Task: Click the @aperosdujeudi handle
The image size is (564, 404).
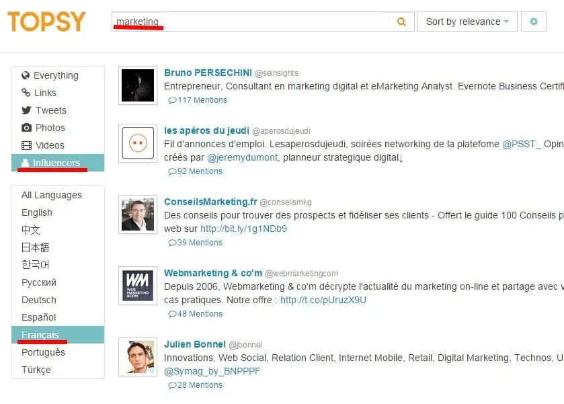Action: click(281, 131)
